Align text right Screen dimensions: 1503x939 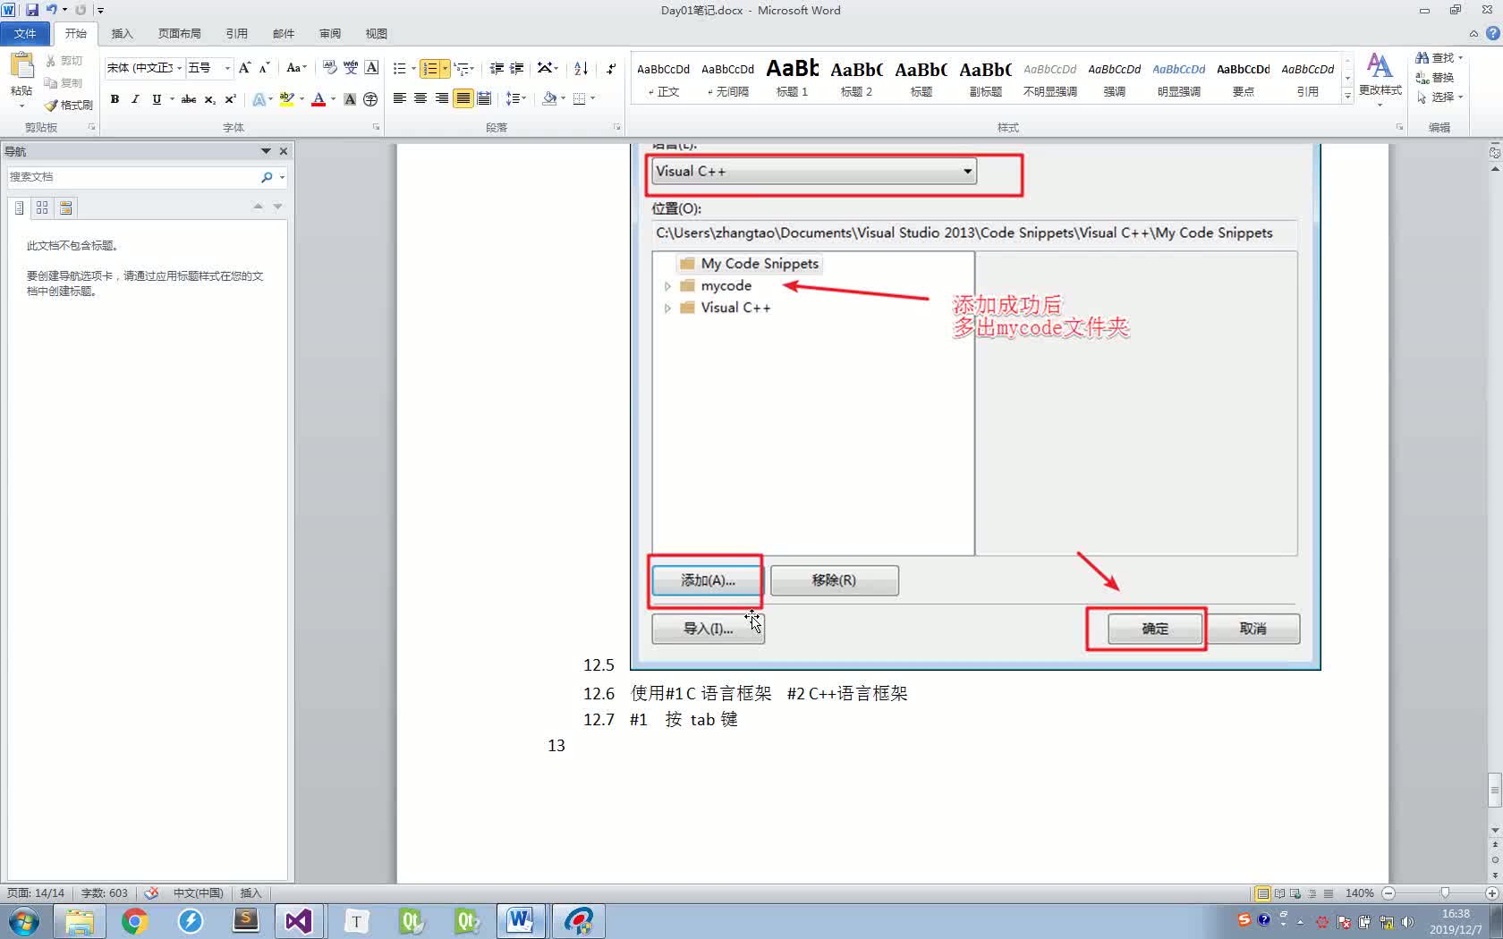point(441,98)
